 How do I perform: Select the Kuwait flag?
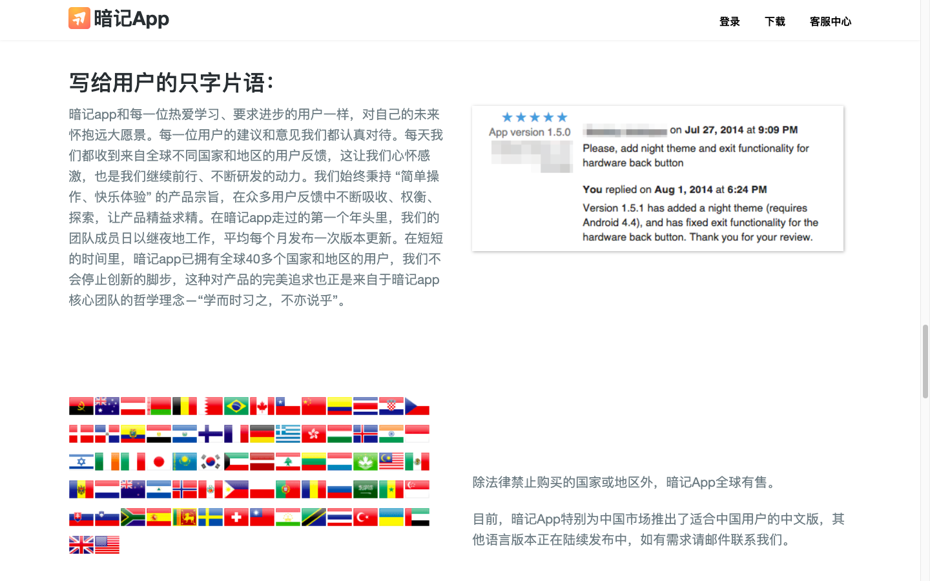[236, 462]
